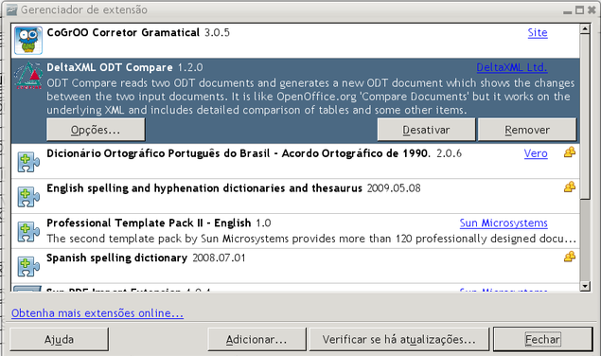The image size is (601, 356).
Task: Select puzzle icon of Dicionário Ortográfico extension
Action: 28,162
